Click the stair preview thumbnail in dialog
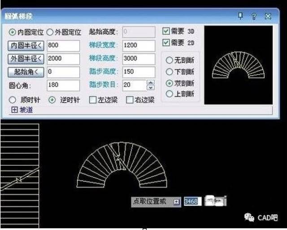This screenshot has height=230, width=287. point(238,65)
